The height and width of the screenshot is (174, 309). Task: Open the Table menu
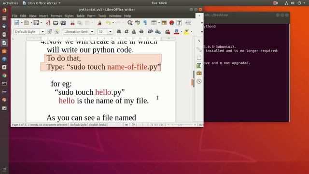point(81,16)
